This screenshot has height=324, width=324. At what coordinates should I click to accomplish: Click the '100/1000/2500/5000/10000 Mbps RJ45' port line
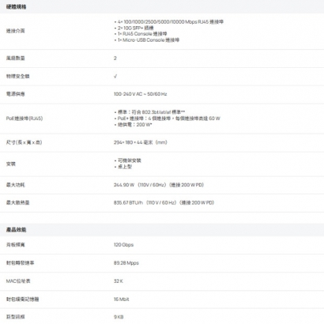pyautogui.click(x=168, y=22)
